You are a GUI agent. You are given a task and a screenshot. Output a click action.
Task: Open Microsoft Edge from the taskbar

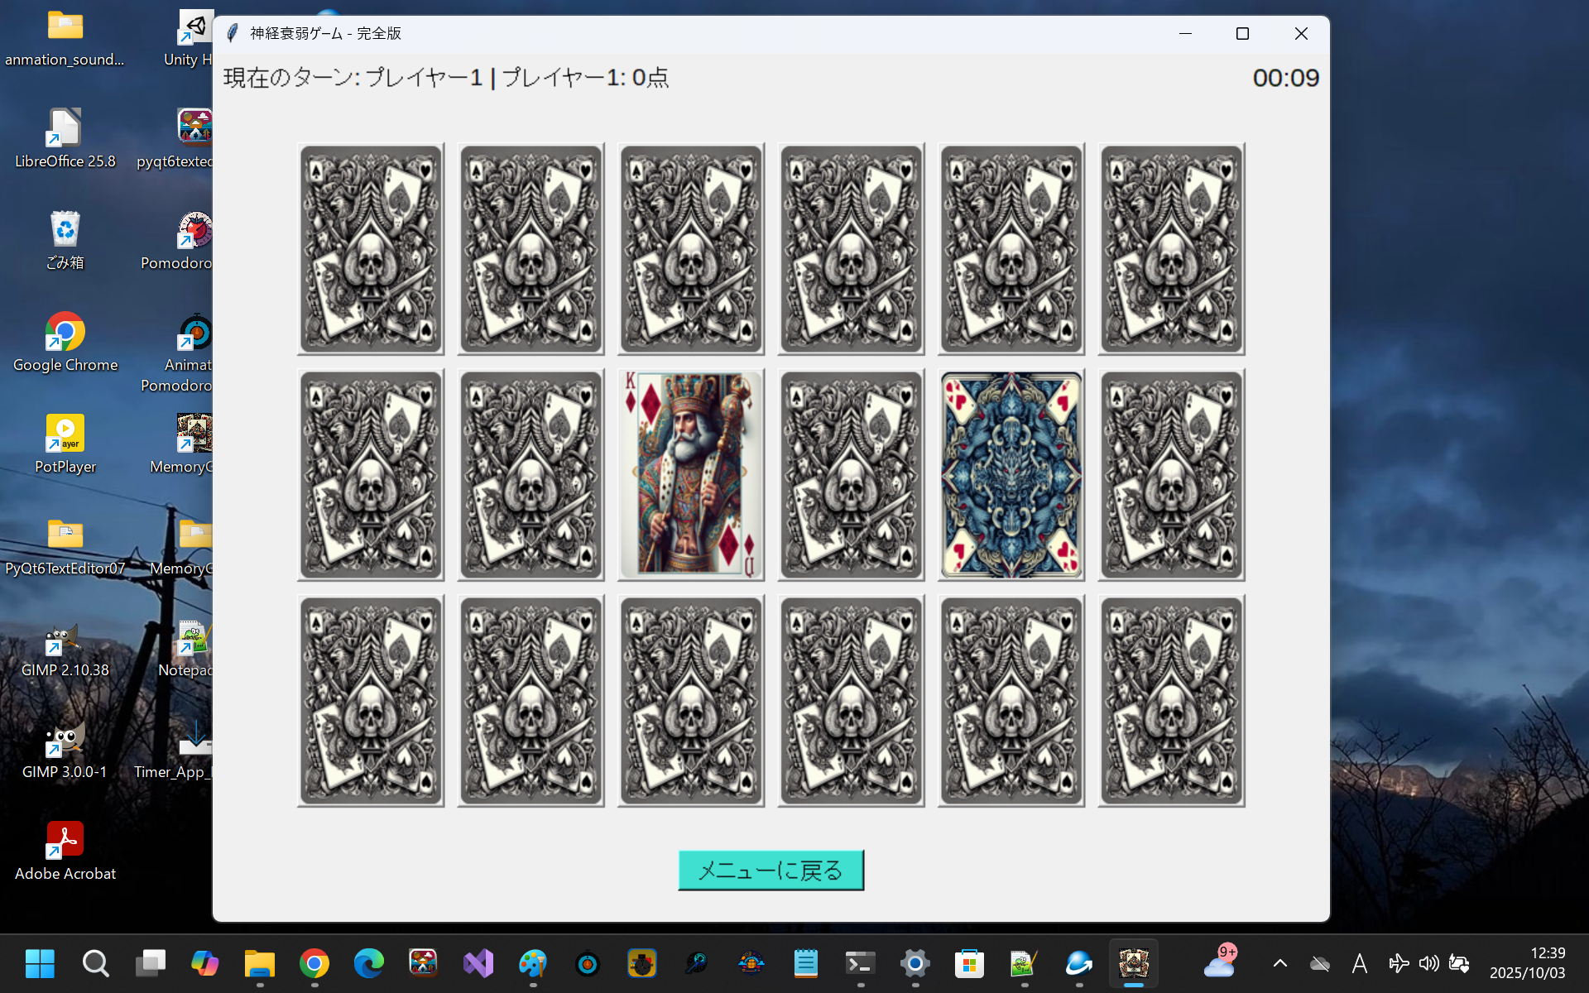click(369, 963)
